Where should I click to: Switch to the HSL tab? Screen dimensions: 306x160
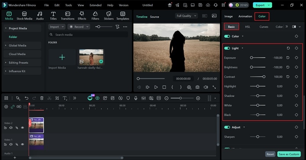[x=247, y=27]
